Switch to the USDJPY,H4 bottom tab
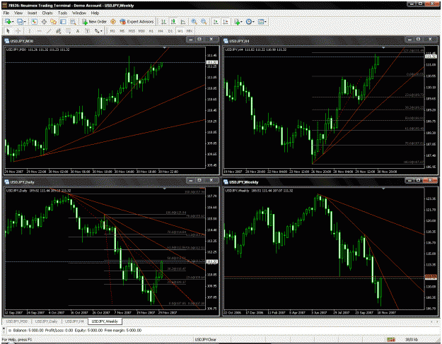The image size is (442, 344). pyautogui.click(x=75, y=321)
